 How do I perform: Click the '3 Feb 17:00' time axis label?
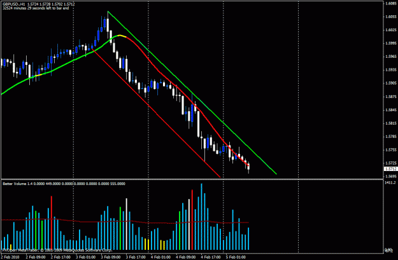[136, 257]
